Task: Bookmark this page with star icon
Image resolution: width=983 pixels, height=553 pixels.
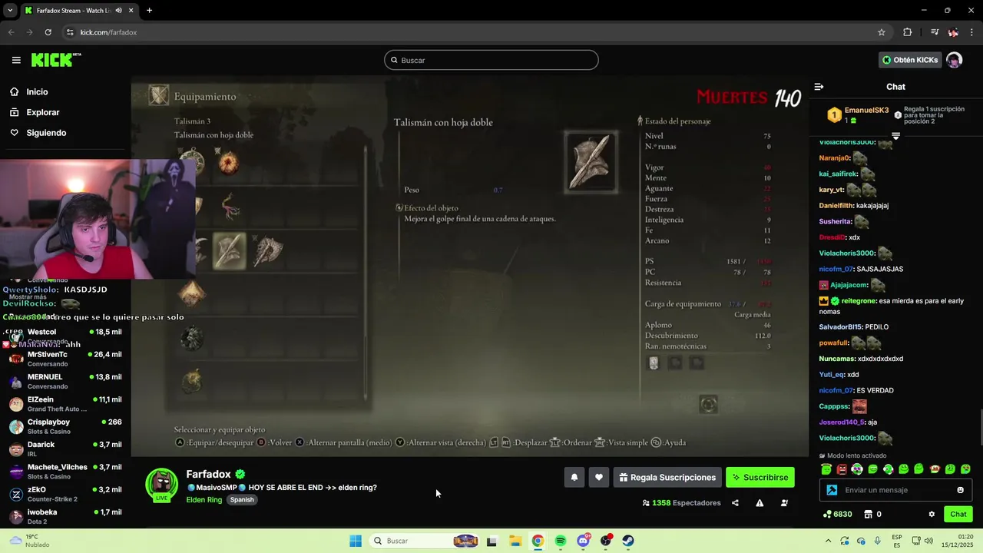Action: click(882, 32)
